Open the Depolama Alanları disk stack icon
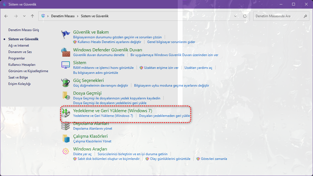313x176 pixels. click(65, 126)
